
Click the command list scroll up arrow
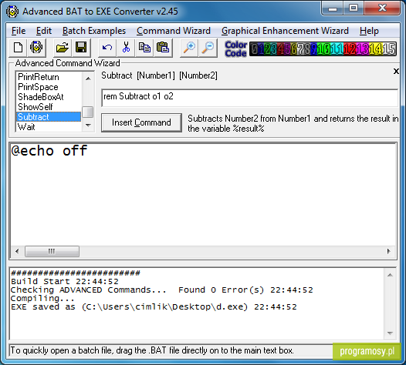pyautogui.click(x=88, y=79)
